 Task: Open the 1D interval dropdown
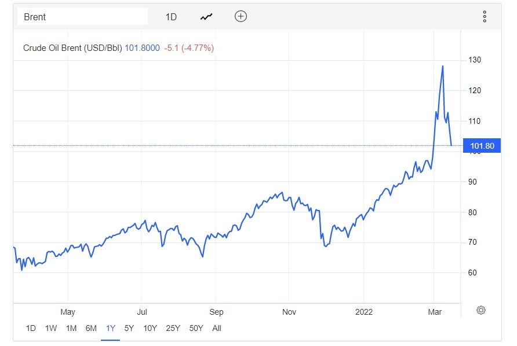(x=171, y=17)
